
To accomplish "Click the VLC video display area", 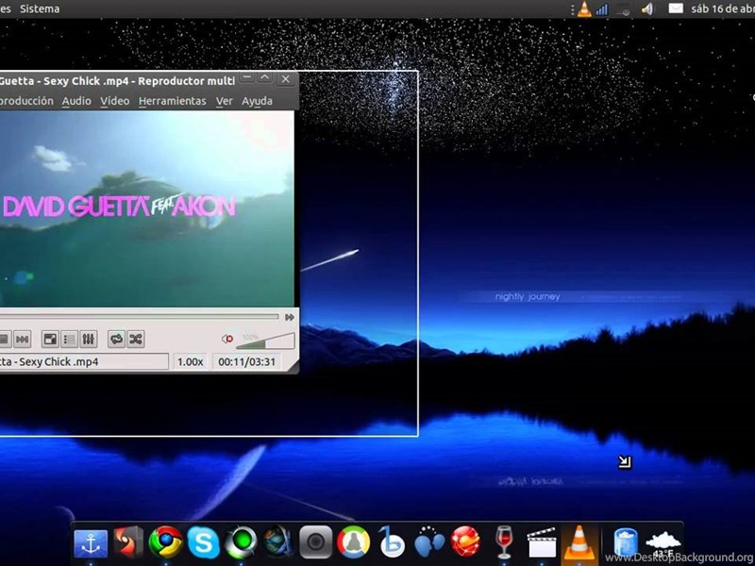I will (x=147, y=208).
